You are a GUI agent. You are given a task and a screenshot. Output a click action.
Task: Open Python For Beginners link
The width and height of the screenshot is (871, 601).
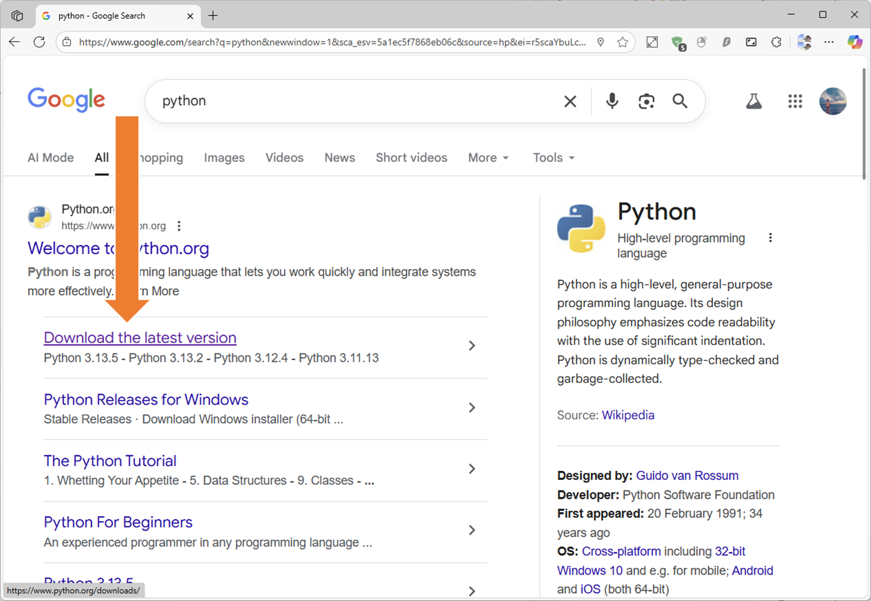point(118,522)
